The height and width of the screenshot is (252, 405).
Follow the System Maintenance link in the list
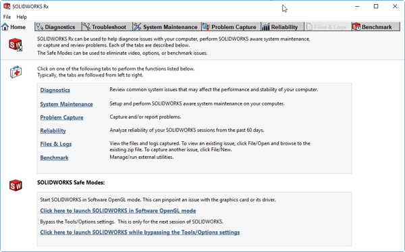coord(66,104)
